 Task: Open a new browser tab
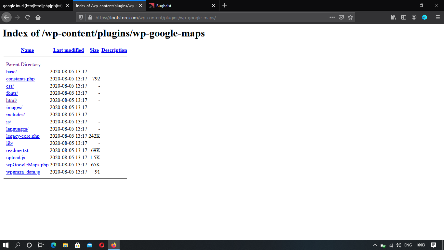pos(225,6)
